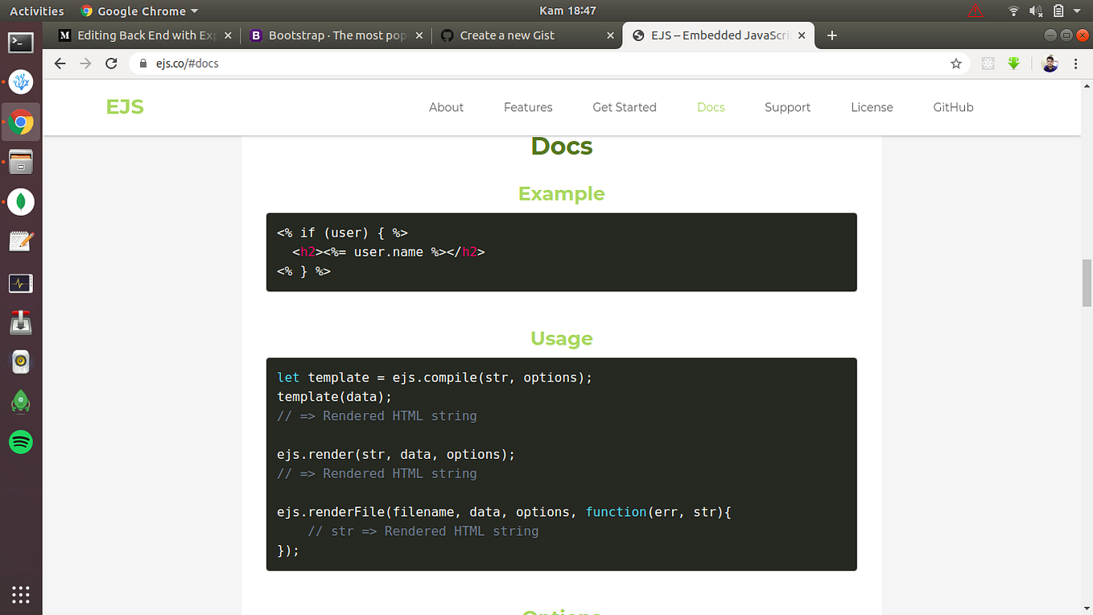Launch MongoDB Compass from the dock
The image size is (1093, 615).
20,202
